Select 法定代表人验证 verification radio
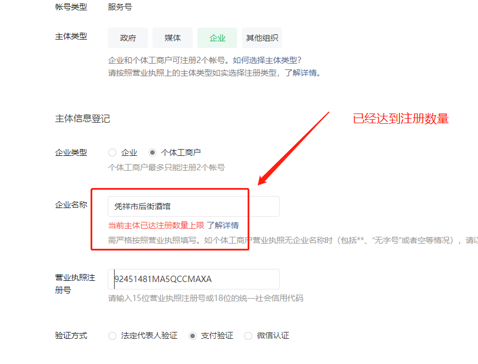The image size is (478, 364). pos(112,336)
